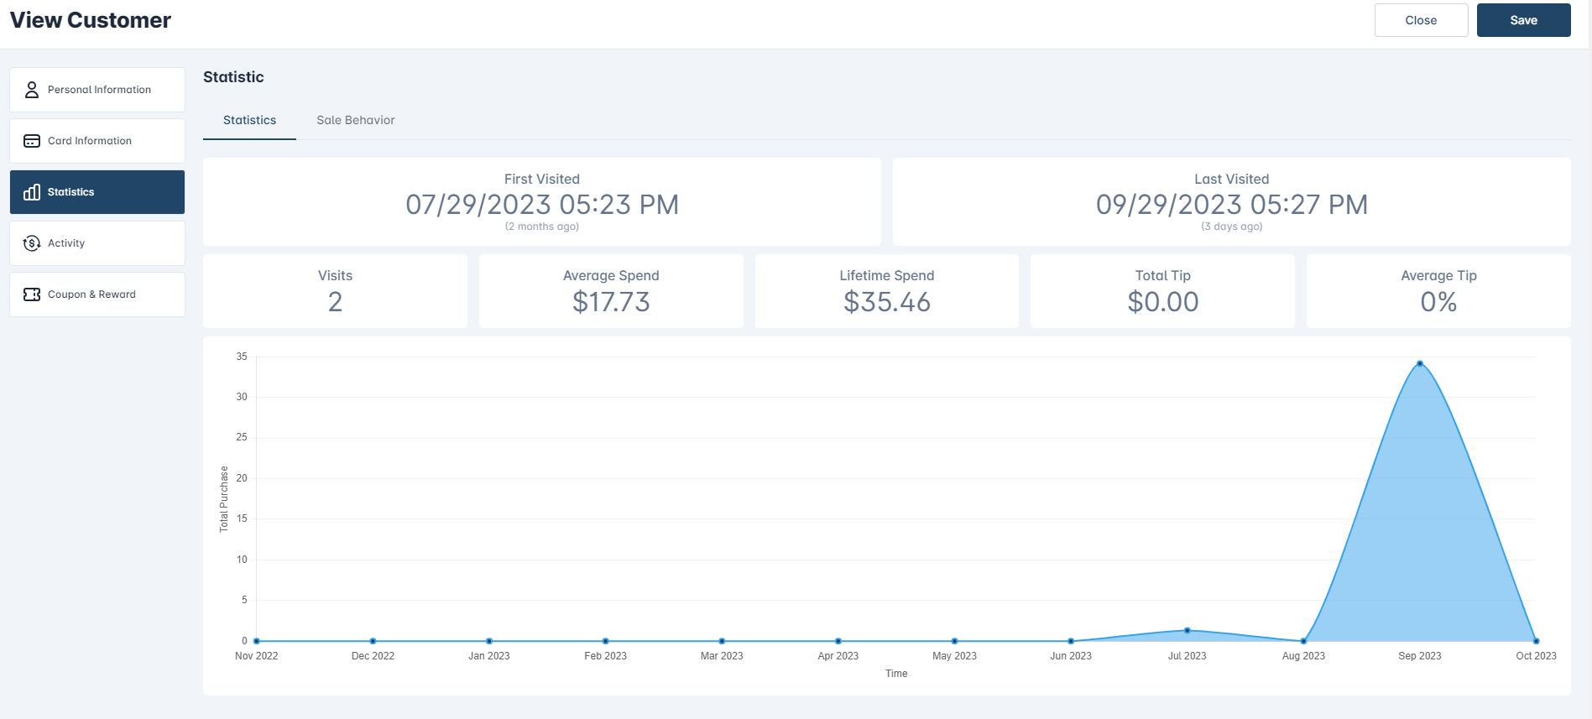Image resolution: width=1592 pixels, height=719 pixels.
Task: Click the Card Information credit card icon
Action: (32, 141)
